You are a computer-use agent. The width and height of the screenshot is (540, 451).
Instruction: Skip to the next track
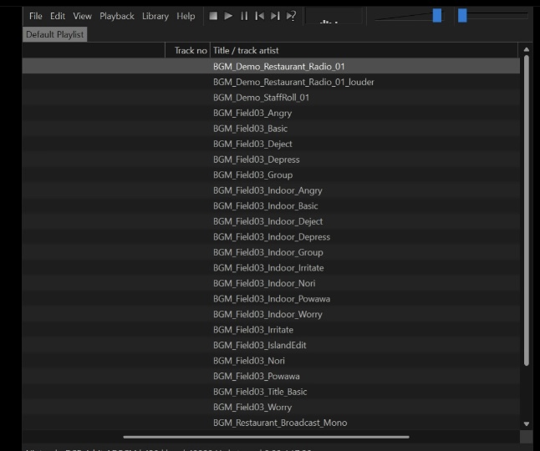[x=275, y=16]
